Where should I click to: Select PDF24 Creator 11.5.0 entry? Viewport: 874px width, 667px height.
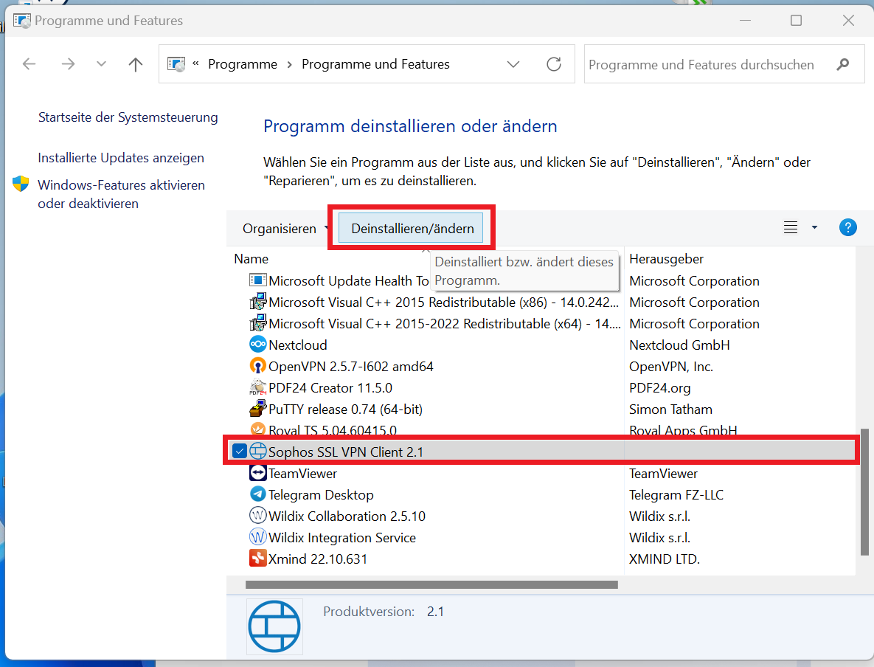[330, 388]
